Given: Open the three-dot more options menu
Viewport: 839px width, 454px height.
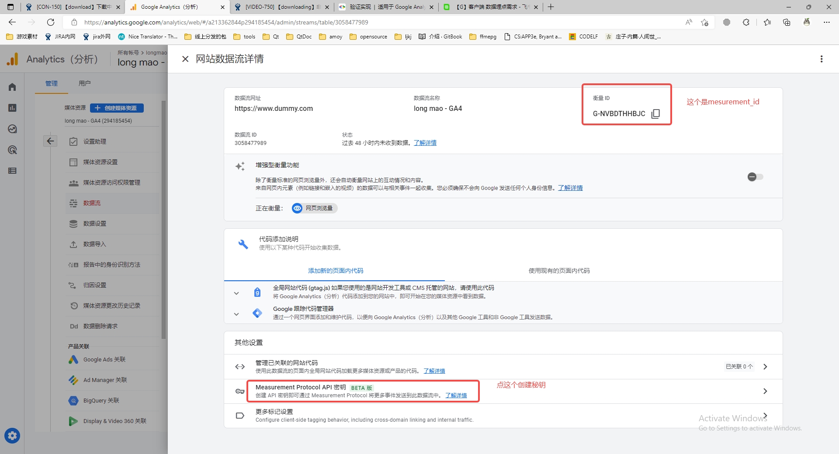Looking at the screenshot, I should pos(822,59).
